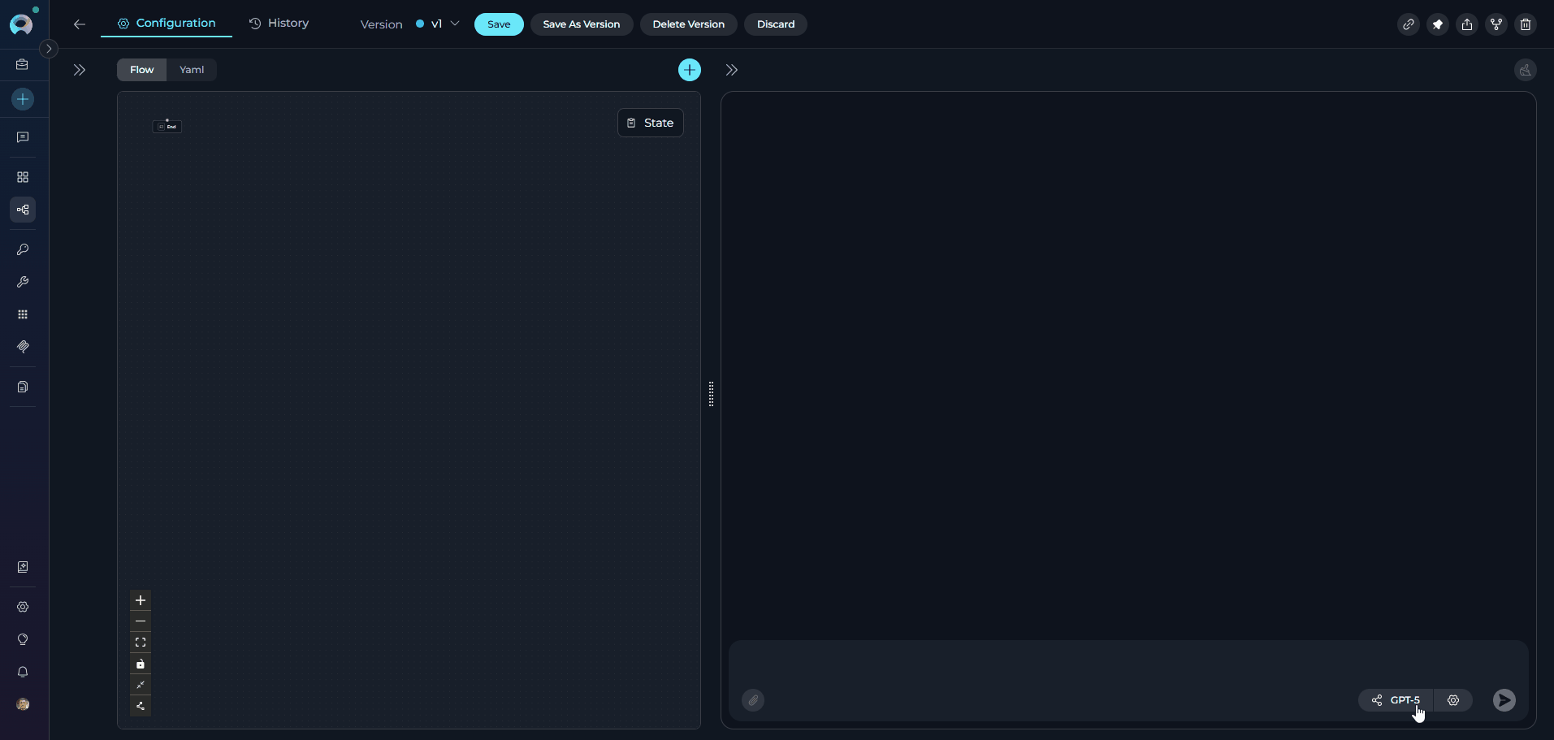The width and height of the screenshot is (1554, 740).
Task: Expand the left sidebar with chevron
Action: (49, 49)
